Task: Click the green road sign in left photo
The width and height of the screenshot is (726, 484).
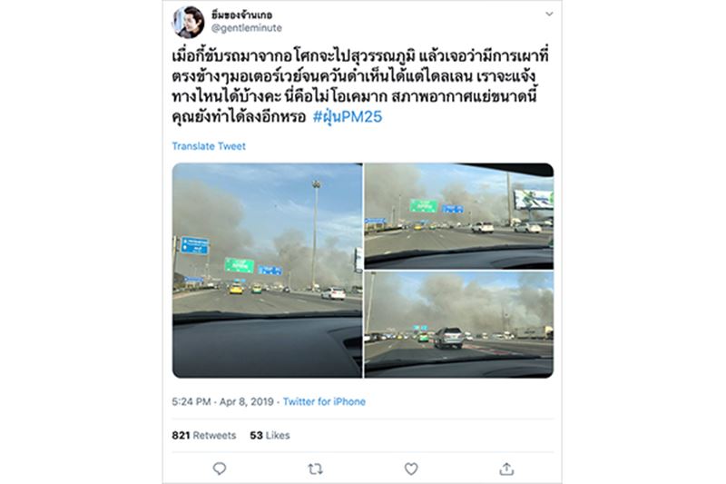Action: pos(240,265)
